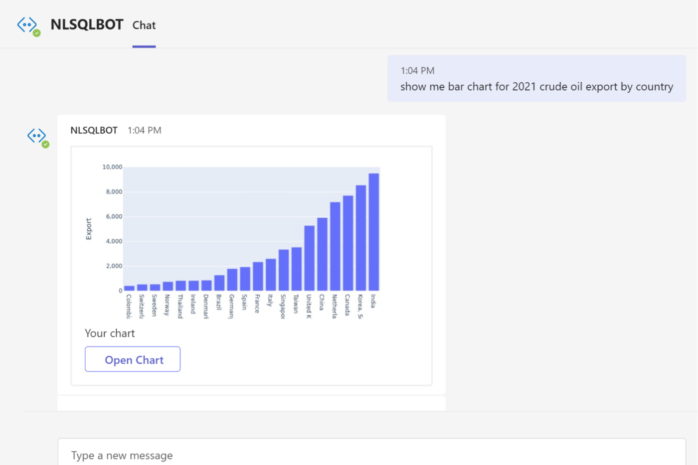The width and height of the screenshot is (698, 465).
Task: Click the 1:04 PM timestamp on the bot reply
Action: pos(145,131)
